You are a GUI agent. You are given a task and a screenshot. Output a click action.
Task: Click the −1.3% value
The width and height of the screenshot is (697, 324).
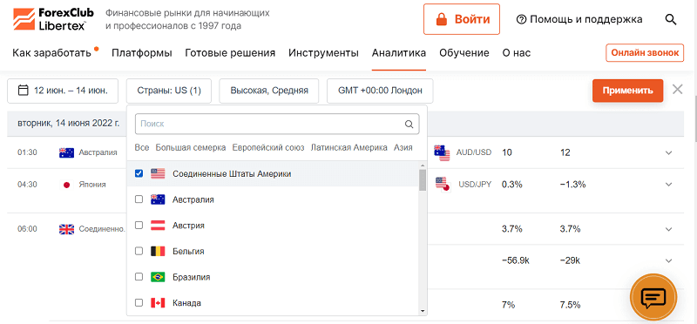point(573,185)
